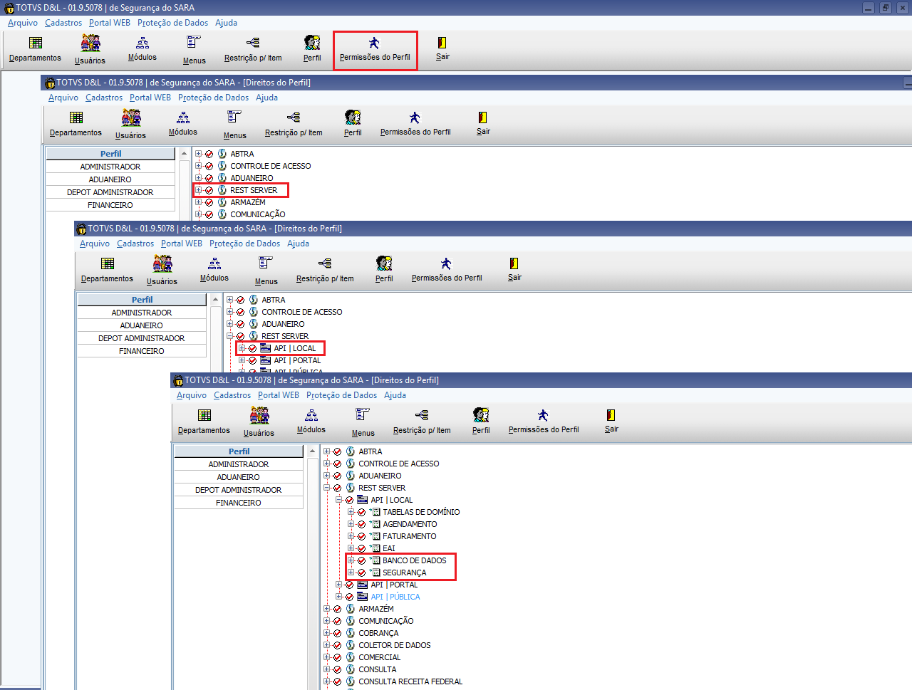Open Perfil in the topmost window toolbar
Viewport: 912px width, 690px height.
pos(312,49)
